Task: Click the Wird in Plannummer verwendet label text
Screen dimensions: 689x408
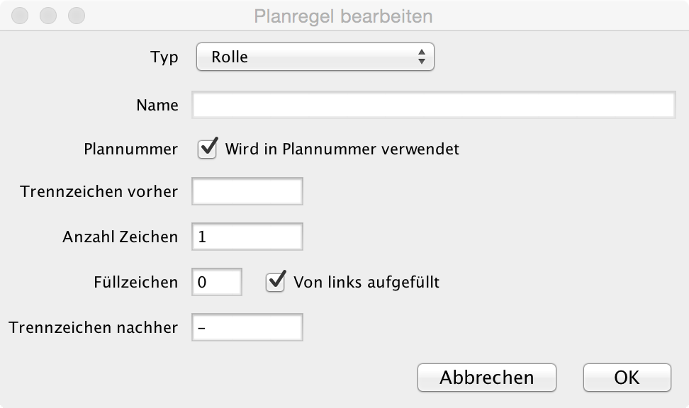Action: (342, 149)
